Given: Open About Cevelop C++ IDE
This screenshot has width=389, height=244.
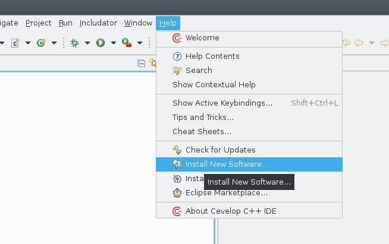Looking at the screenshot, I should pos(249,211).
